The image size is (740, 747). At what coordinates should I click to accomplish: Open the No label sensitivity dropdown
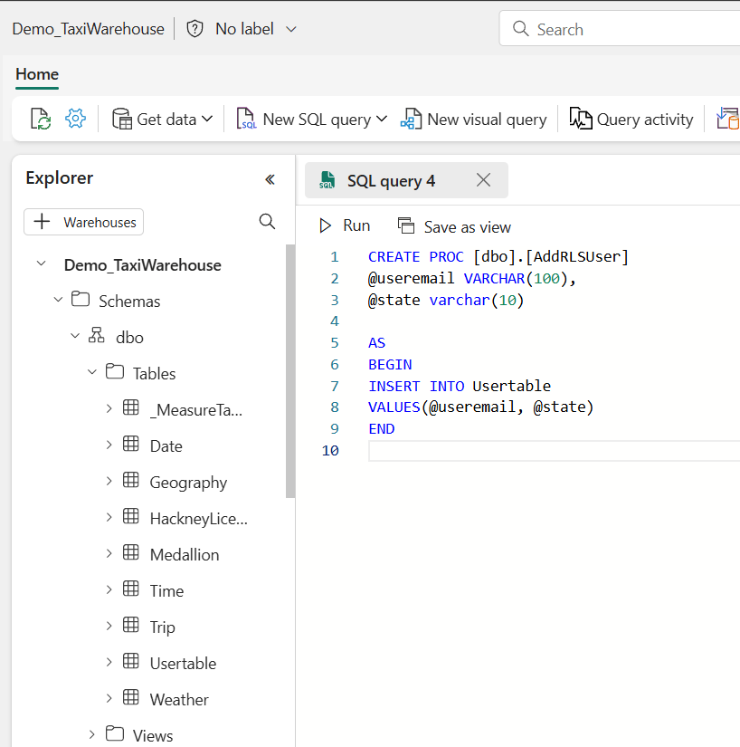tap(290, 29)
